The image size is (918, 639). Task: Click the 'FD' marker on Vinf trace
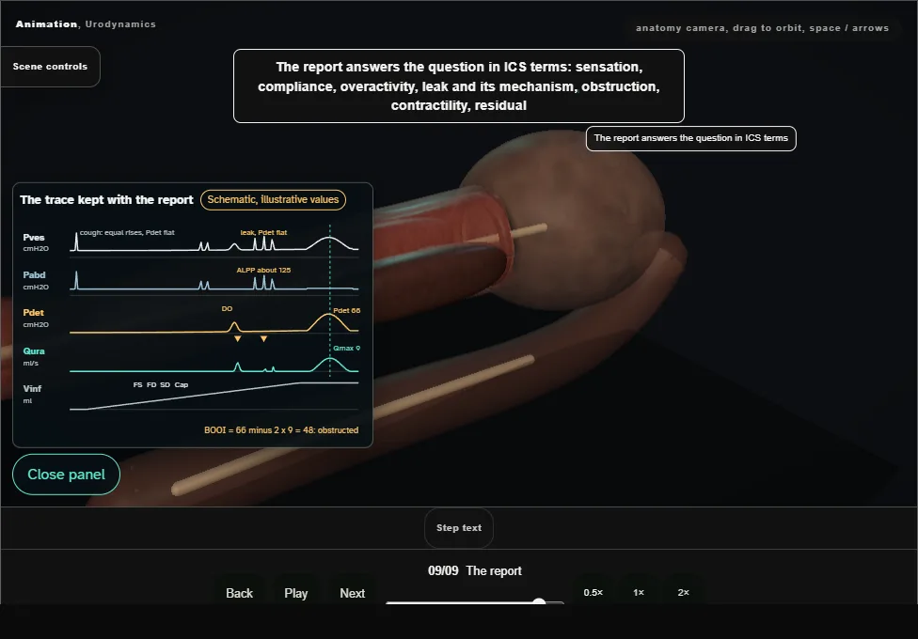coord(151,385)
